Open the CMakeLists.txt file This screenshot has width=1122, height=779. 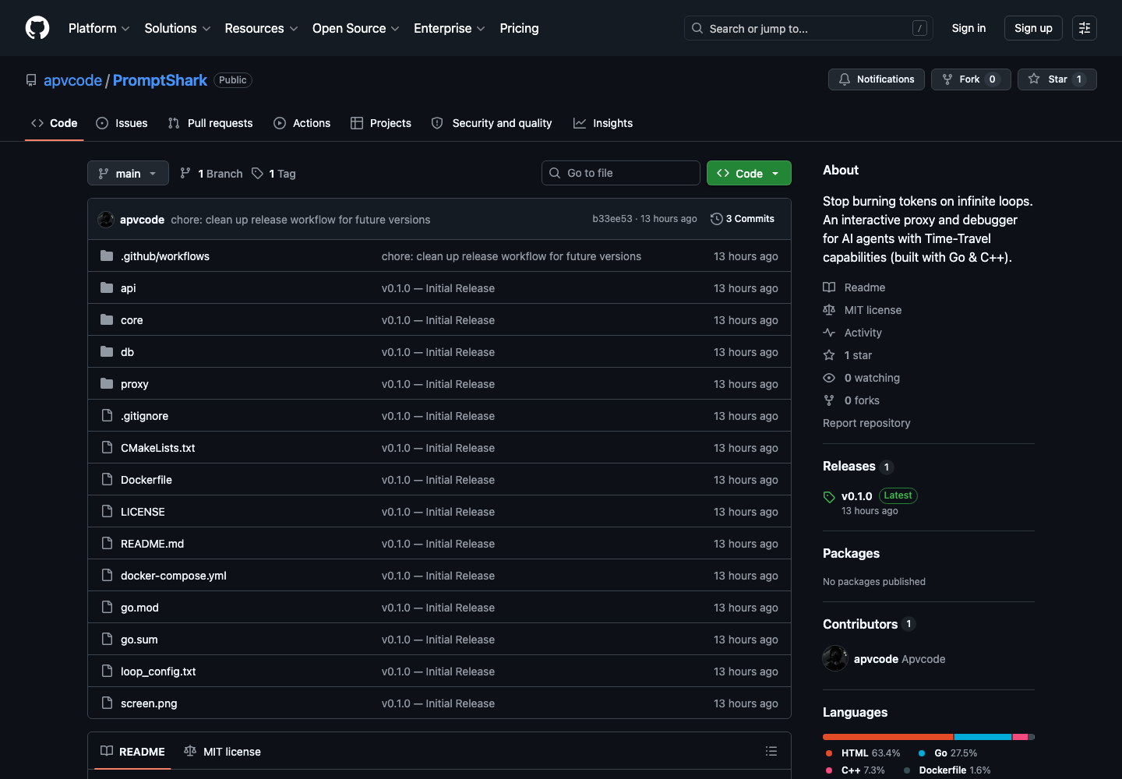pyautogui.click(x=157, y=448)
